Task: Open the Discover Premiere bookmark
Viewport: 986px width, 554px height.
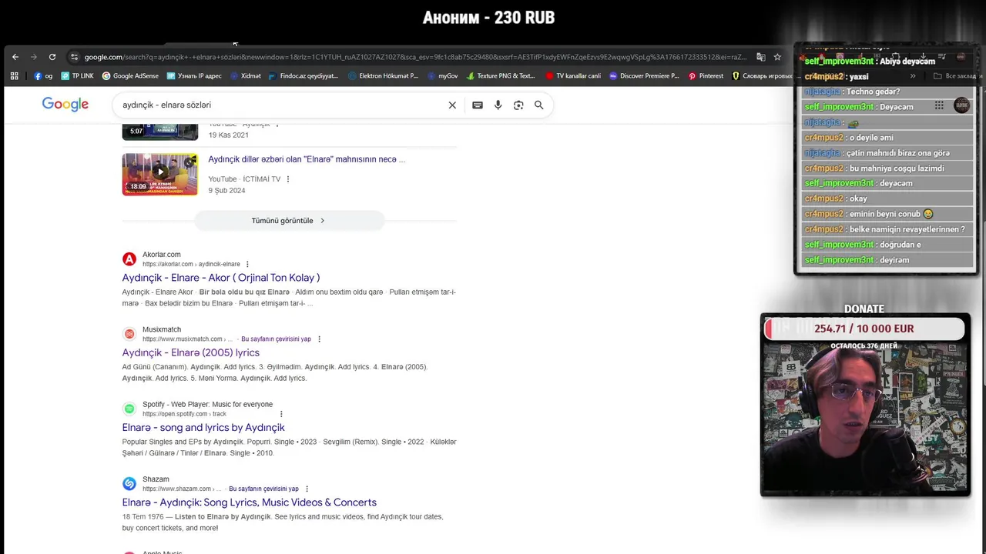Action: pyautogui.click(x=644, y=76)
